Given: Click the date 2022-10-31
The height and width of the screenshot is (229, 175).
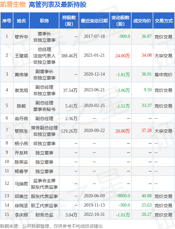Looking at the screenshot, I should (x=94, y=214).
